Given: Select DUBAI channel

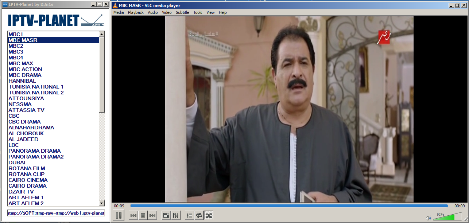Looking at the screenshot, I should (53, 163).
